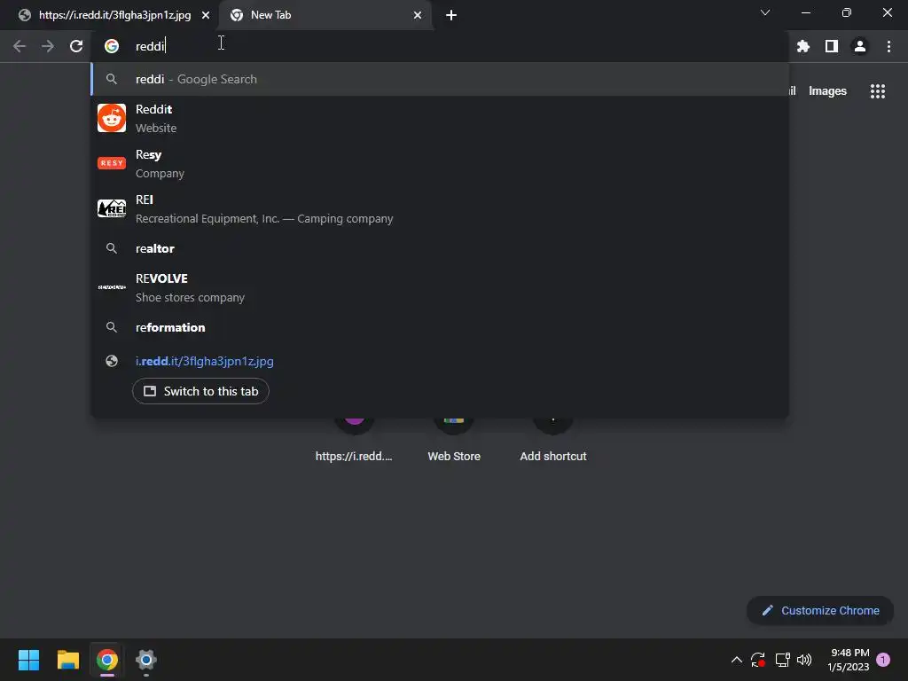Click the REI logo icon
The image size is (908, 681).
(x=112, y=208)
